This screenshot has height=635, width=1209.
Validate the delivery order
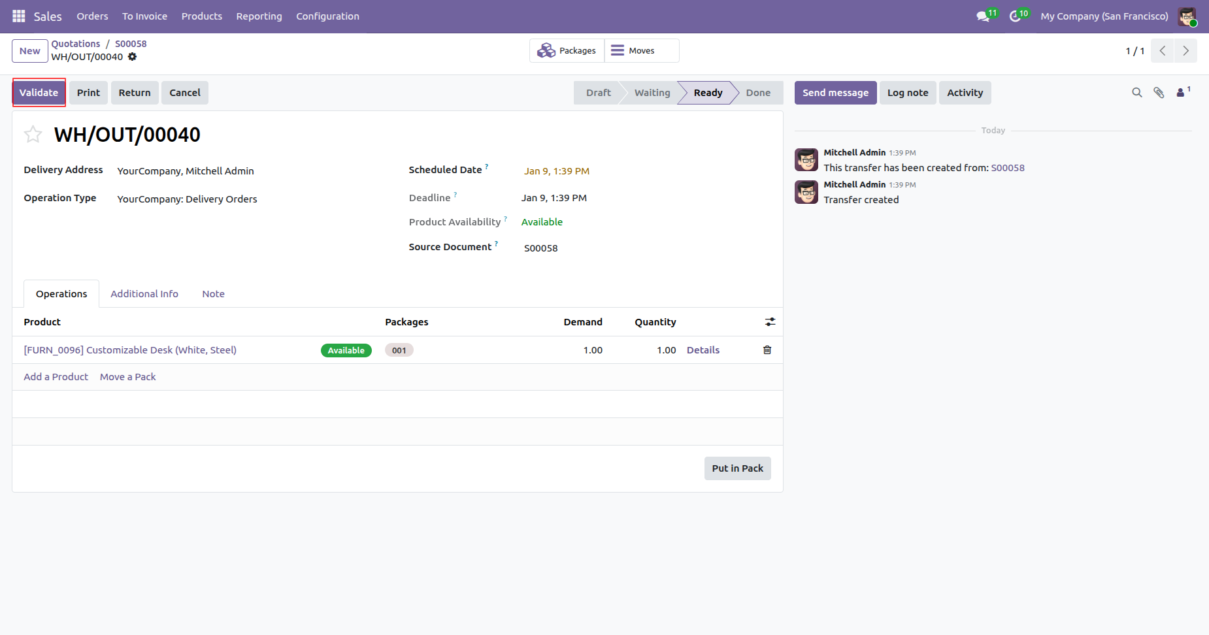tap(39, 93)
